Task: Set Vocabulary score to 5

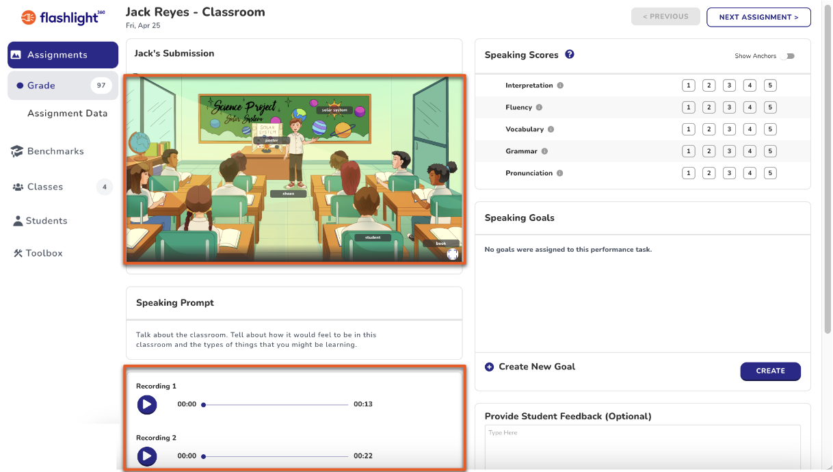Action: (x=770, y=129)
